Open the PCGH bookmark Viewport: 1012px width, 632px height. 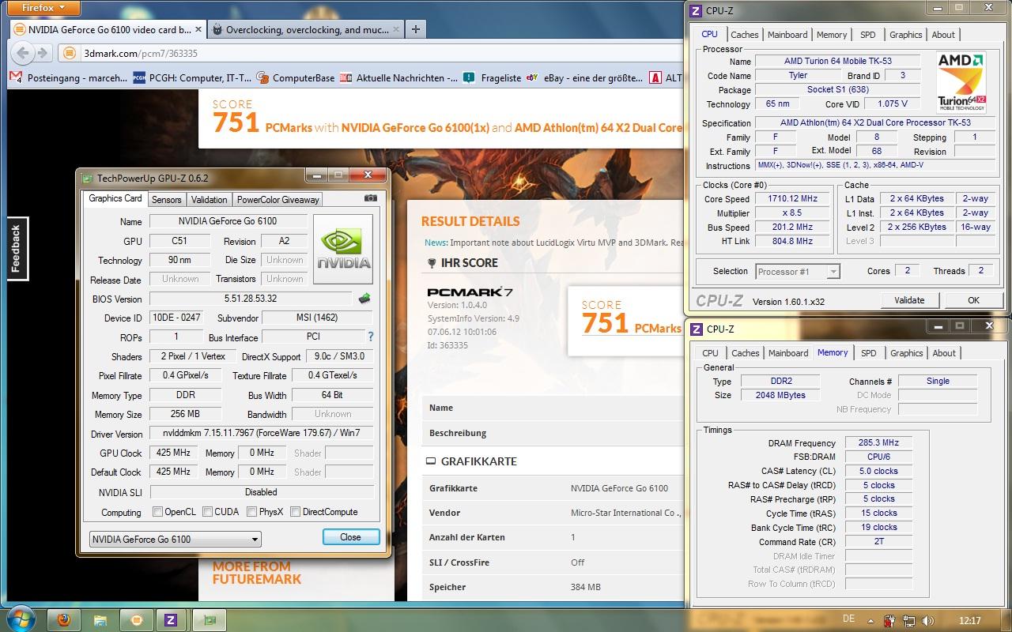coord(192,77)
